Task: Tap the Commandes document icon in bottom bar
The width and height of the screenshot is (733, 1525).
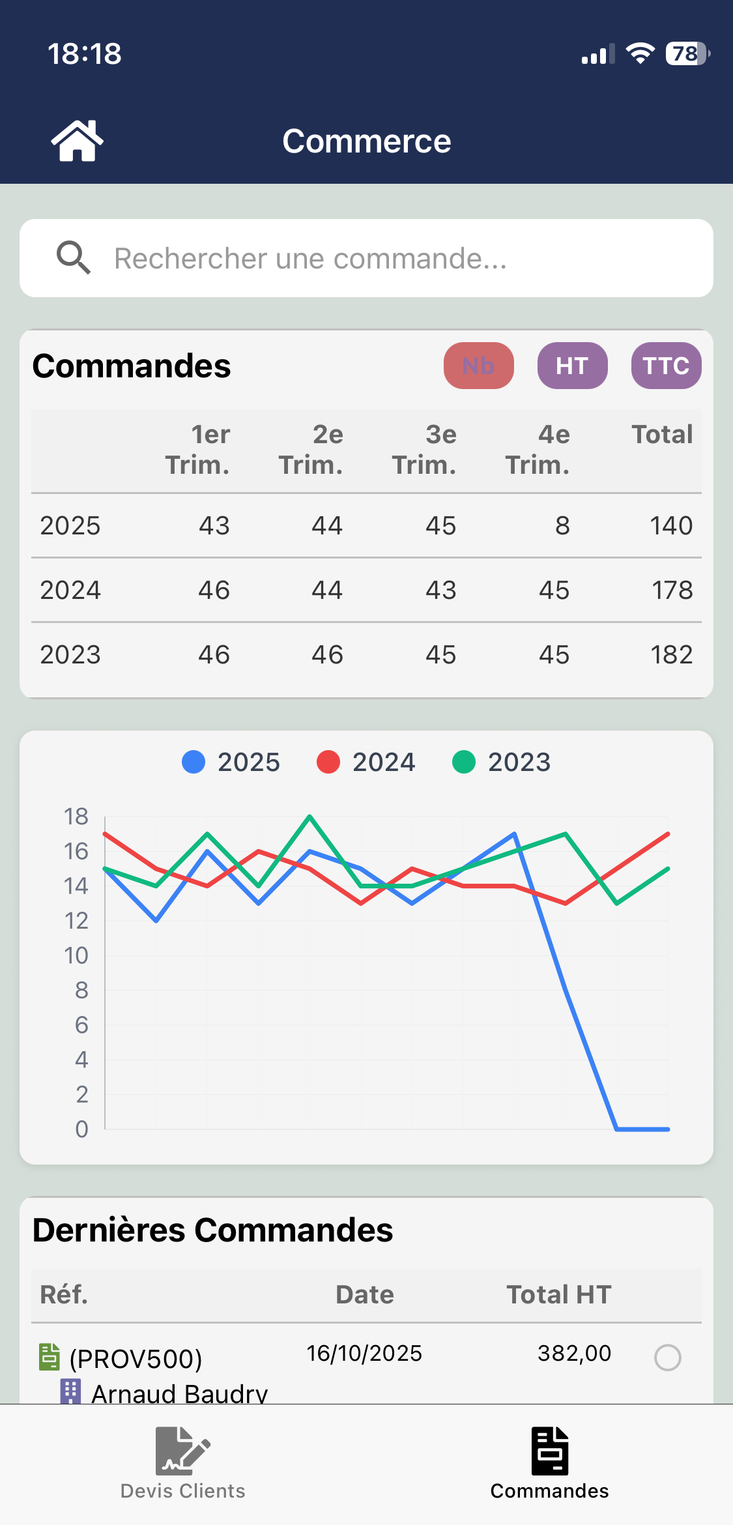Action: click(x=549, y=1451)
